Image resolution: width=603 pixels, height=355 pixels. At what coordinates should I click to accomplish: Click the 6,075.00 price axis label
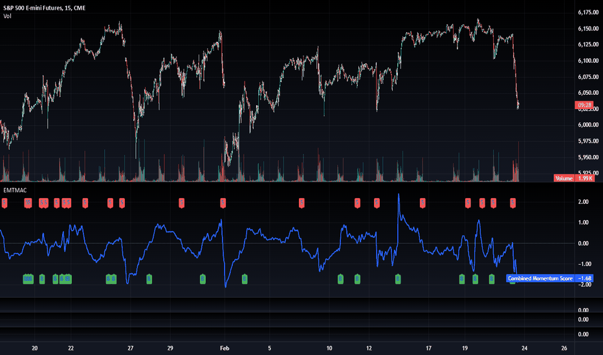[x=588, y=77]
